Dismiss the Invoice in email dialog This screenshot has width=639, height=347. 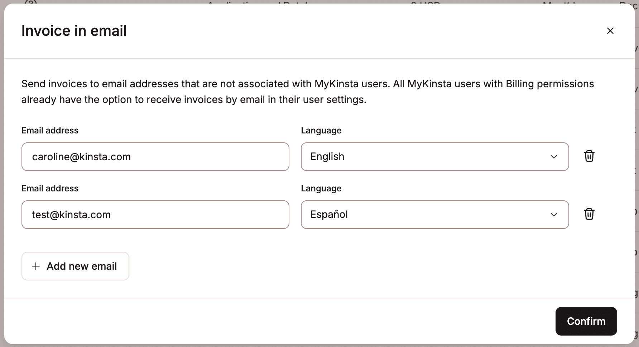[x=610, y=31]
